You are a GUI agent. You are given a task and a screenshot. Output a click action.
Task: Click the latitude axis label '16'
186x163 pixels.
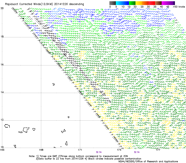coord(2,64)
